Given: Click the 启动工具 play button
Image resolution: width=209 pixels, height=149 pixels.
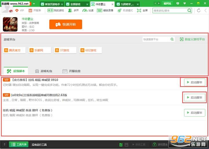Looking at the screenshot, I should click(139, 144).
